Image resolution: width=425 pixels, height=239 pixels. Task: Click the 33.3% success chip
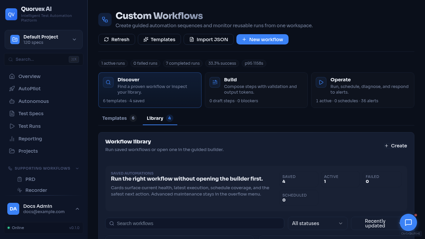click(222, 63)
